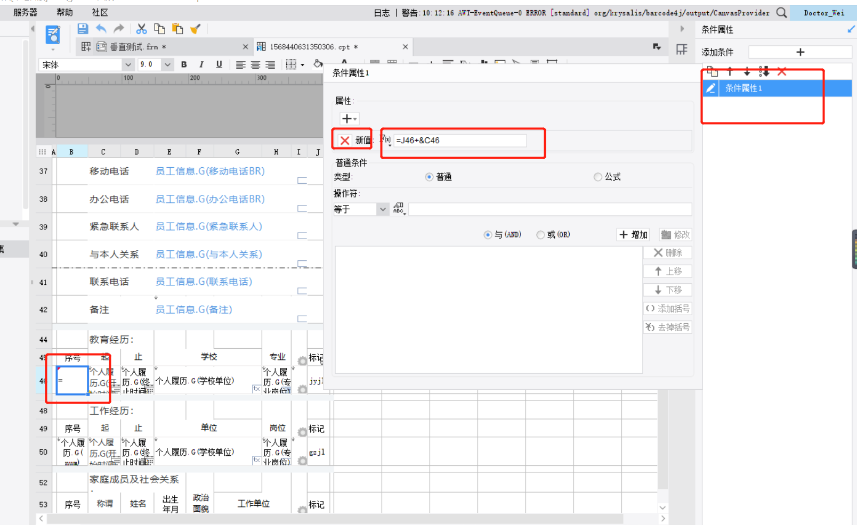Close the 1568440631350306.cpt tab
The width and height of the screenshot is (857, 525).
point(405,47)
